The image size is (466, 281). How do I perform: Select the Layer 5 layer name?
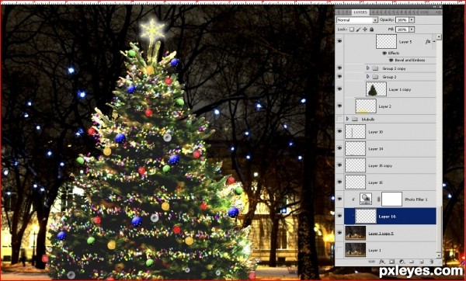[x=405, y=42]
